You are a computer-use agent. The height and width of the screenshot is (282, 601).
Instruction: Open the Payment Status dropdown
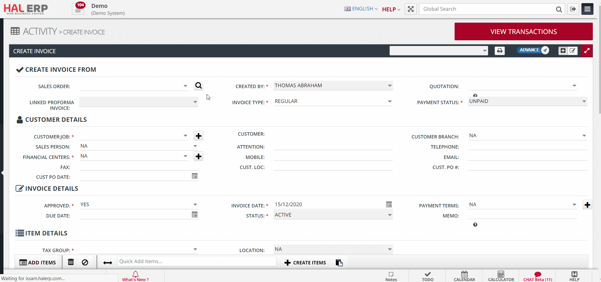coord(584,101)
